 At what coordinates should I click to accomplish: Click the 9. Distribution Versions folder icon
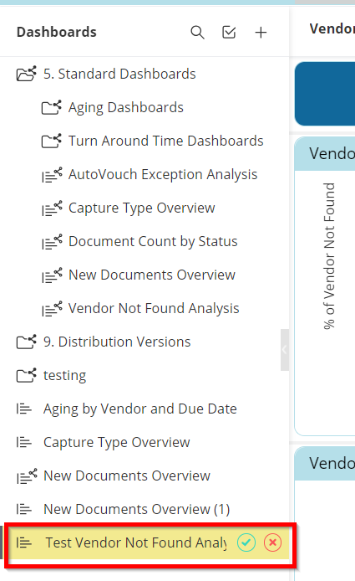pyautogui.click(x=27, y=342)
